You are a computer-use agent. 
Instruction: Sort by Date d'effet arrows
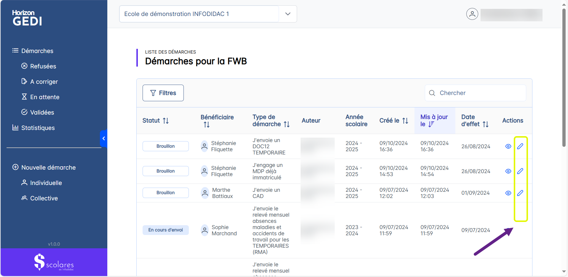coord(485,124)
